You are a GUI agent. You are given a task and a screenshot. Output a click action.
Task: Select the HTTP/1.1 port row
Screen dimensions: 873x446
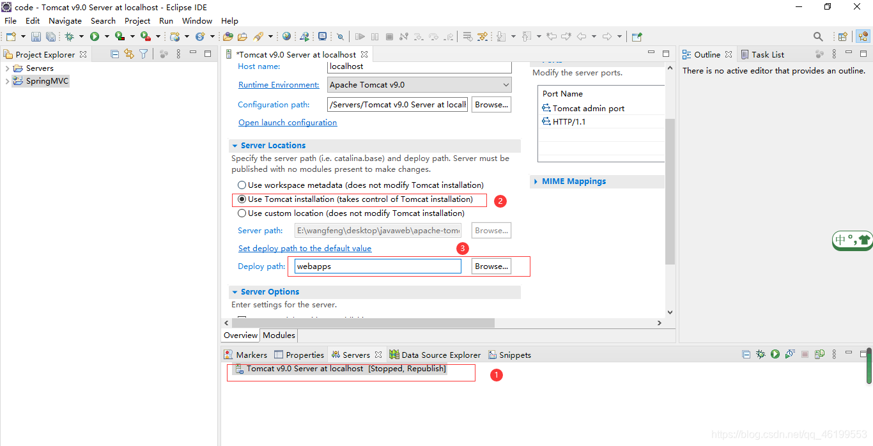602,121
